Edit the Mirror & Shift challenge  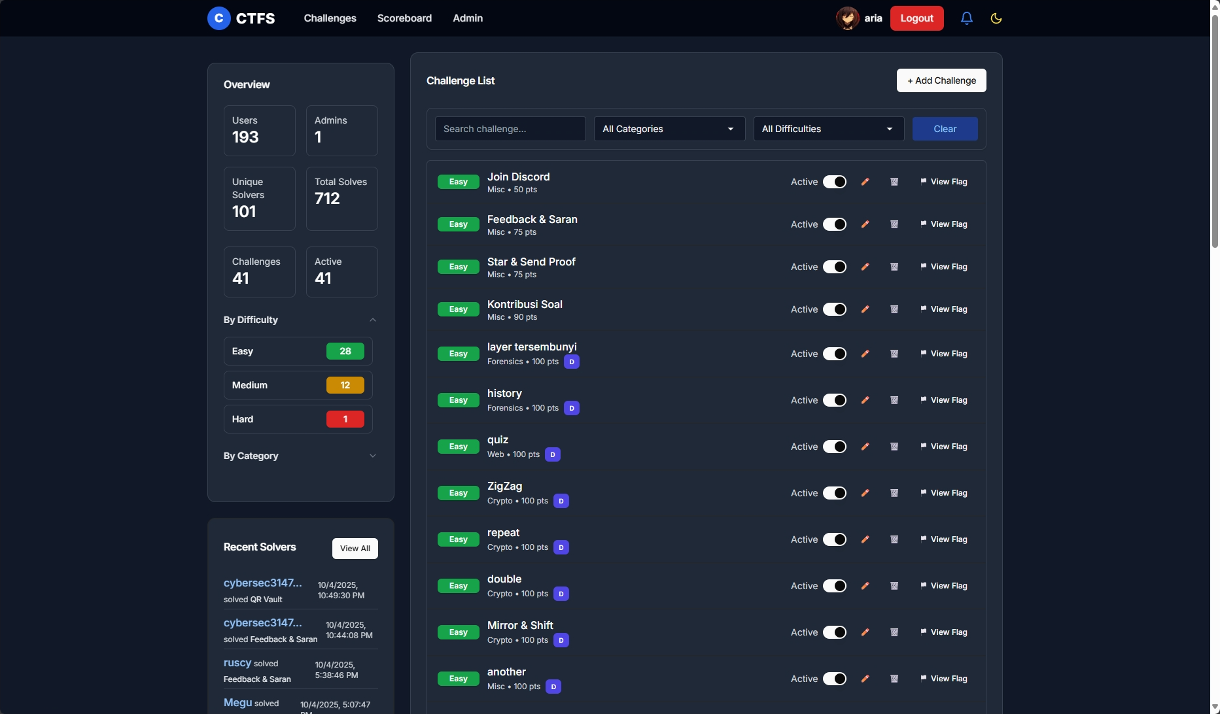(865, 632)
